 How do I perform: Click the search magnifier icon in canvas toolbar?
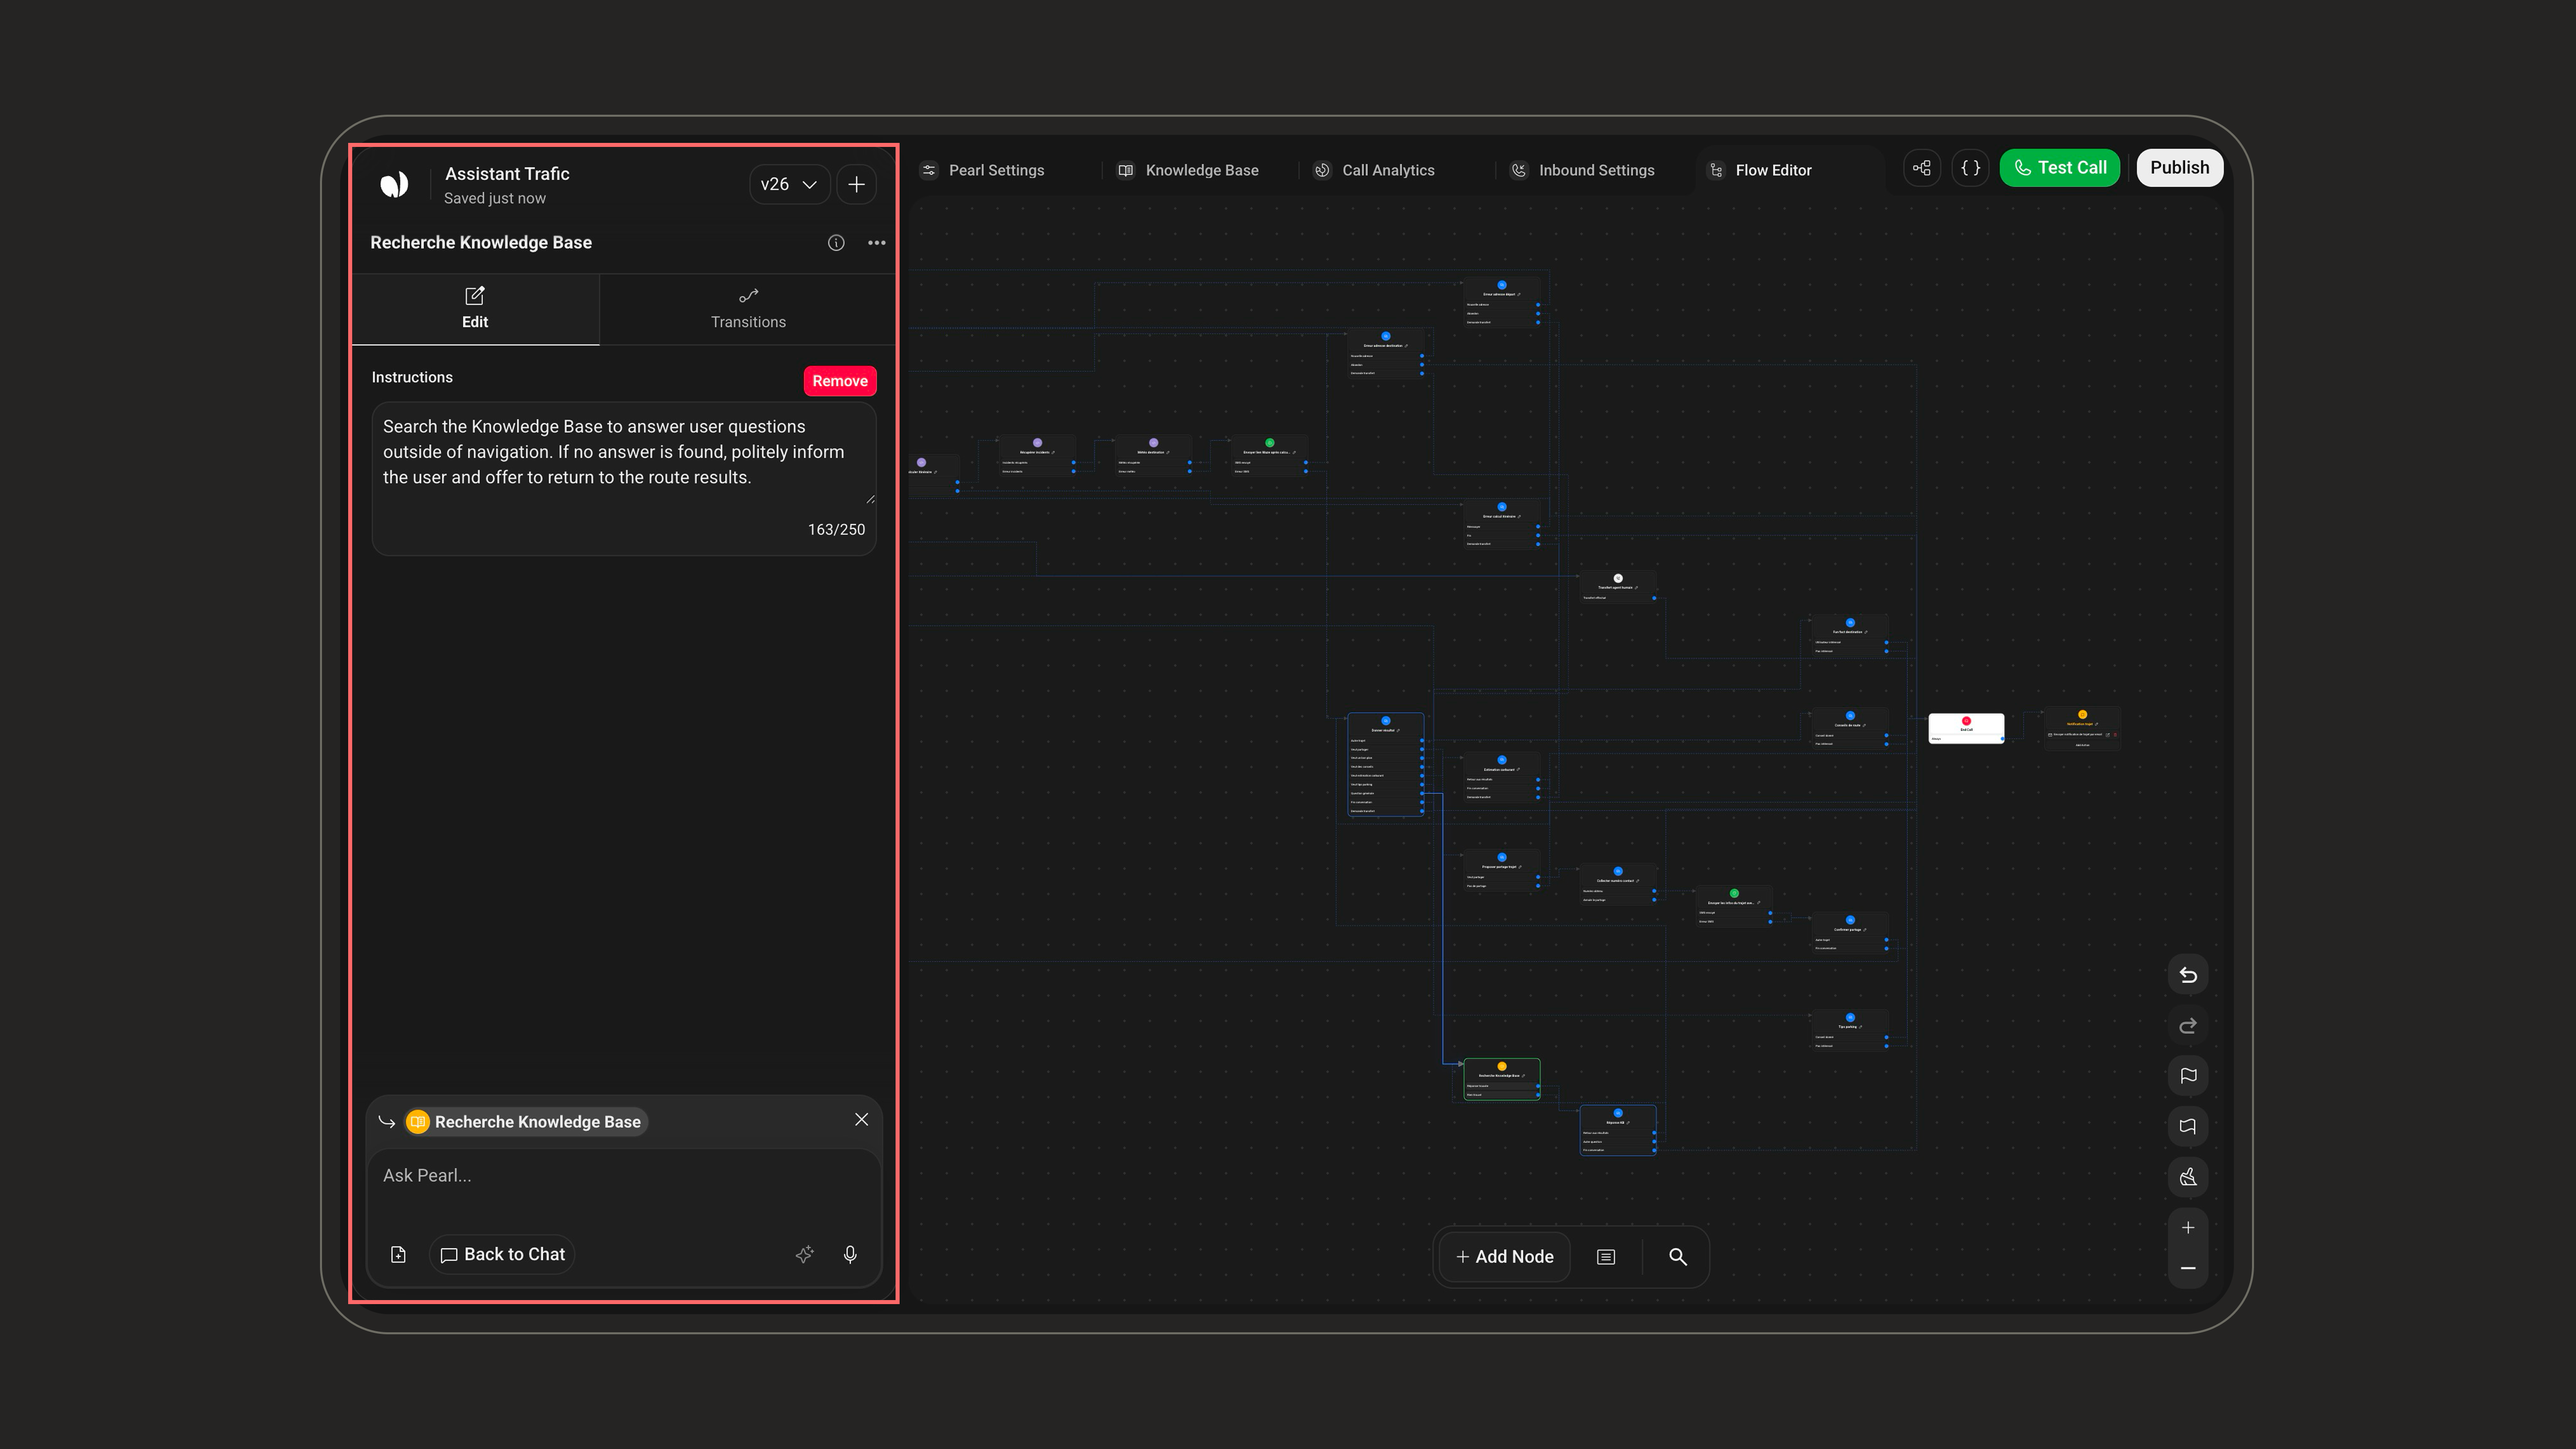[x=1677, y=1257]
